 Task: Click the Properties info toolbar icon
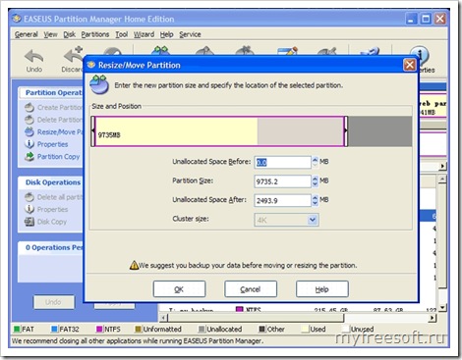[420, 56]
